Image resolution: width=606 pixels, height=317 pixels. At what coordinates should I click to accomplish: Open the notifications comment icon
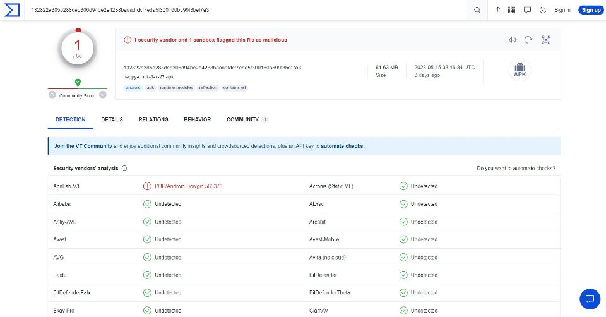click(527, 10)
